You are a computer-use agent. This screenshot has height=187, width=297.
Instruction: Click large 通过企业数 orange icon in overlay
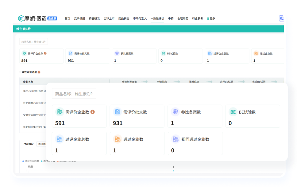coord(118,139)
